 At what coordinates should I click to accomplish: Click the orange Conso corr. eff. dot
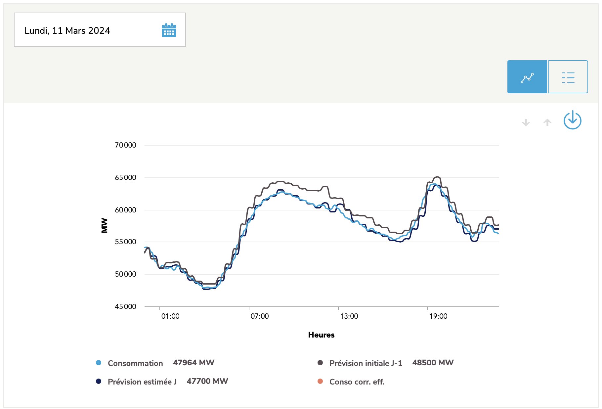(x=320, y=382)
